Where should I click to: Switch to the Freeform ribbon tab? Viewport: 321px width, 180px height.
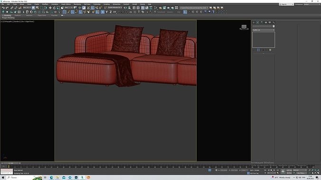click(18, 15)
